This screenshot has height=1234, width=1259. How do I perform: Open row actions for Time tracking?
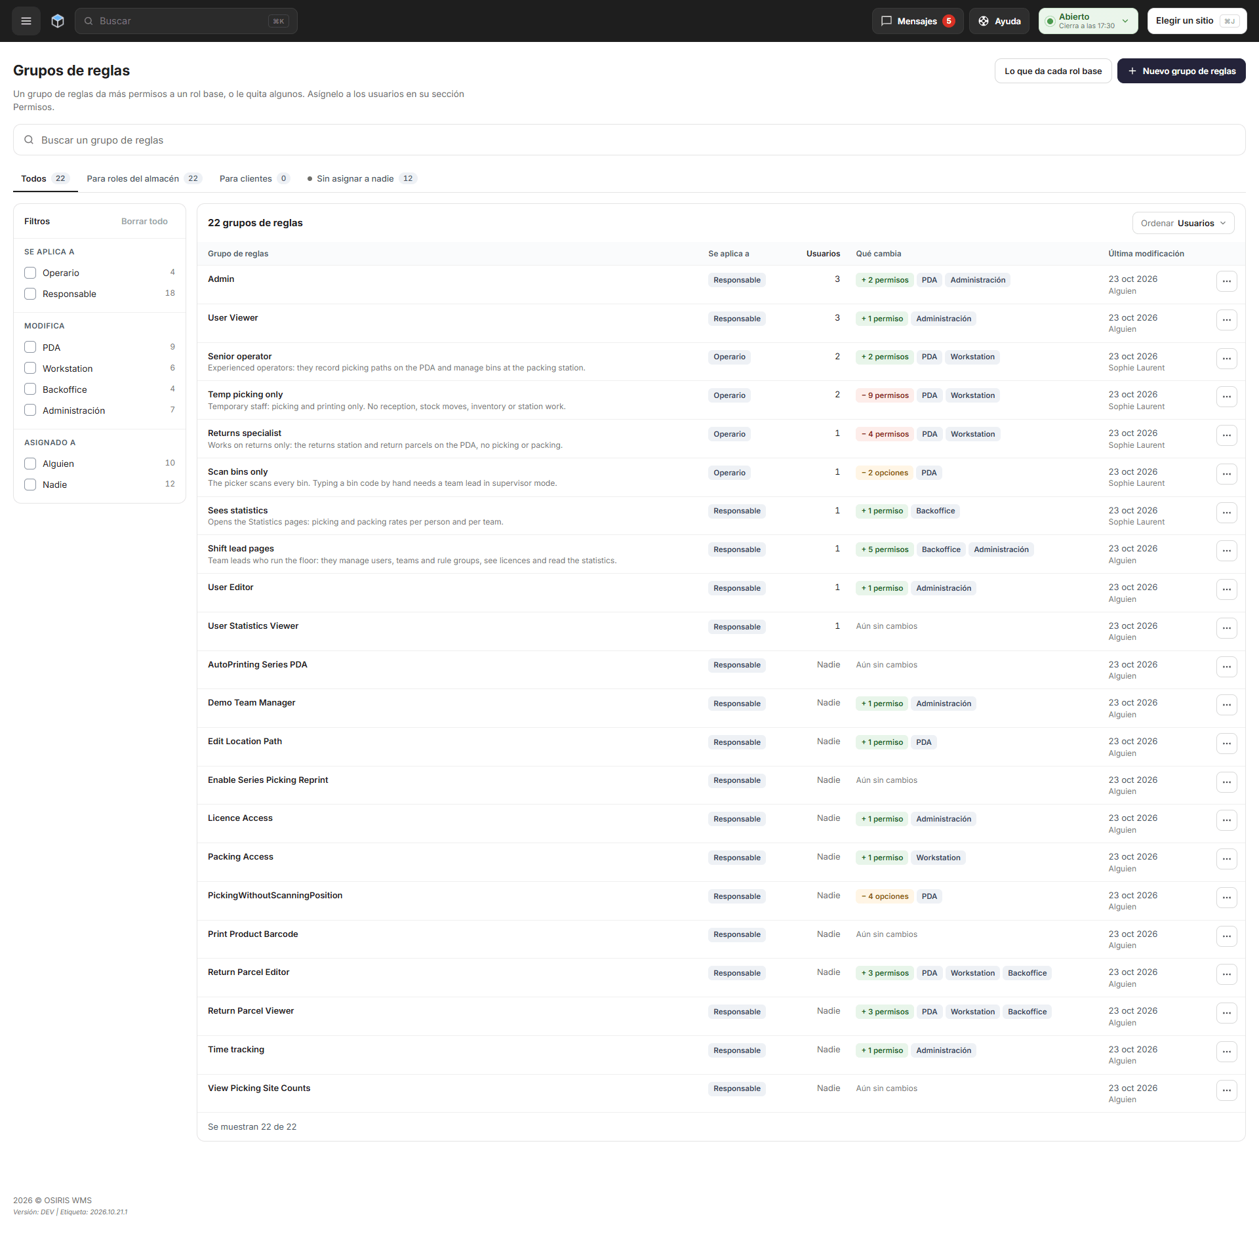[1226, 1052]
